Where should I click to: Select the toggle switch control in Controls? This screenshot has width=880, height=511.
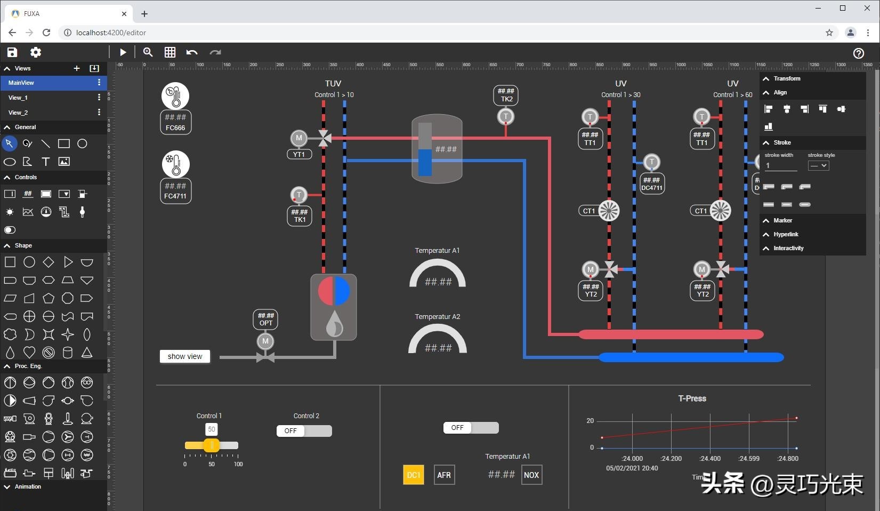[10, 230]
